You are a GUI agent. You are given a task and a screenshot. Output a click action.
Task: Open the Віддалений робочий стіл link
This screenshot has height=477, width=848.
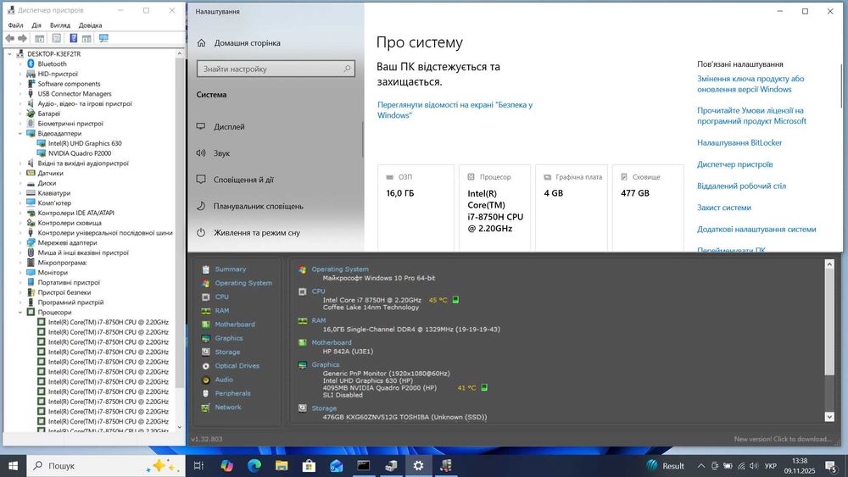741,186
